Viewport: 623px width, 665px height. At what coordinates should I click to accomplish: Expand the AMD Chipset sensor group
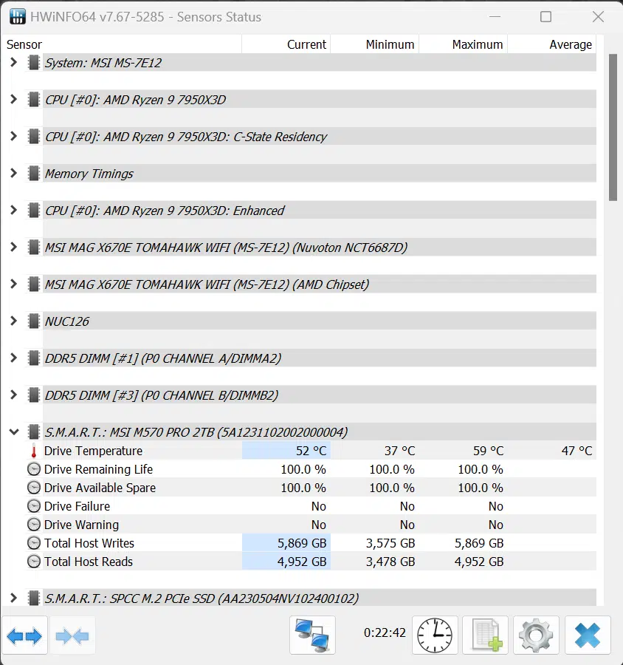(x=13, y=284)
